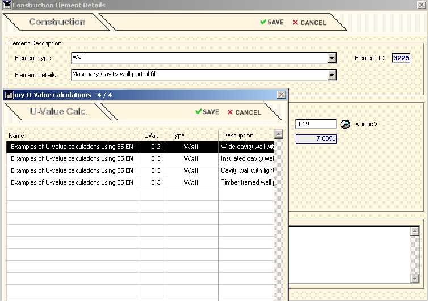Click the Construction Element Details window icon
The width and height of the screenshot is (428, 301).
(7, 5)
